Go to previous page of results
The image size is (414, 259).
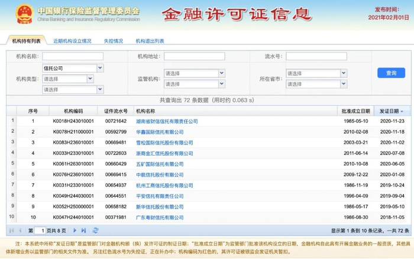[20, 231]
